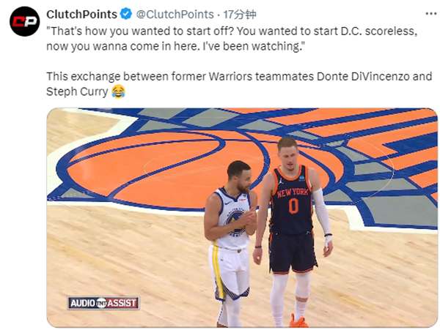Screen dimensions: 440x330
Task: Open the @ClutchPoints handle link
Action: pos(175,15)
